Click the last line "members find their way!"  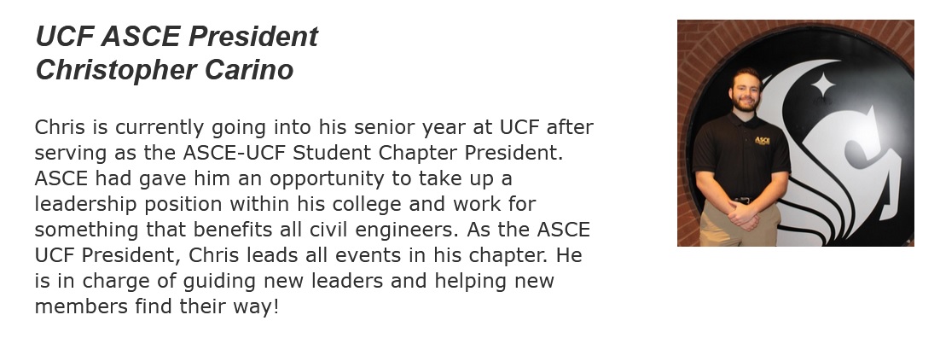157,306
